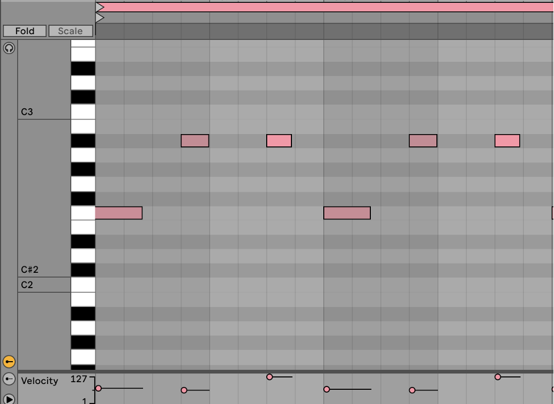
Task: Select the clip start marker triangle
Action: coord(100,18)
